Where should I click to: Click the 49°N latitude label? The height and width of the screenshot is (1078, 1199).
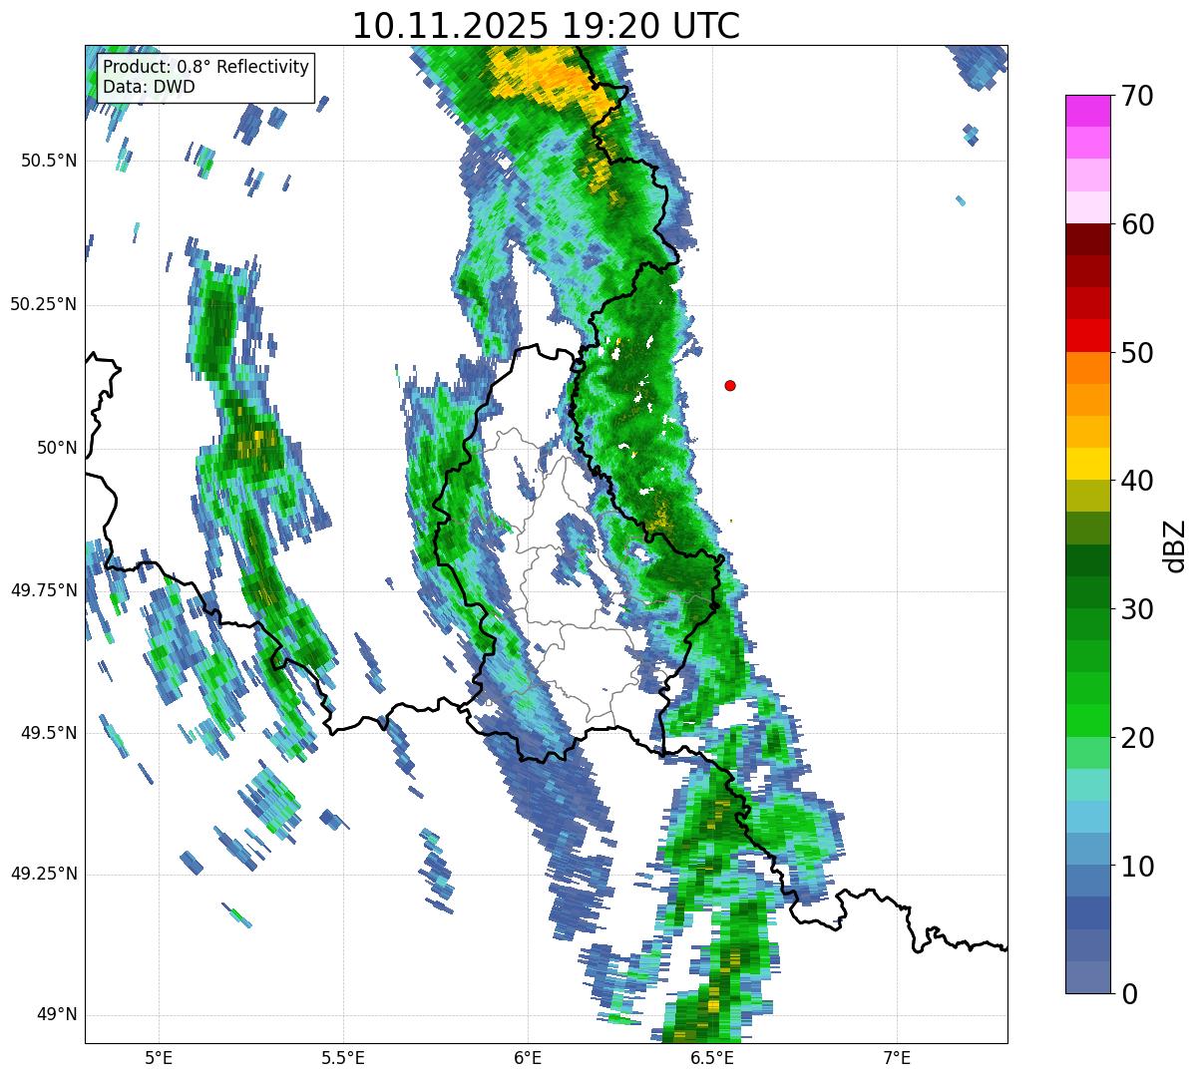click(x=57, y=1015)
